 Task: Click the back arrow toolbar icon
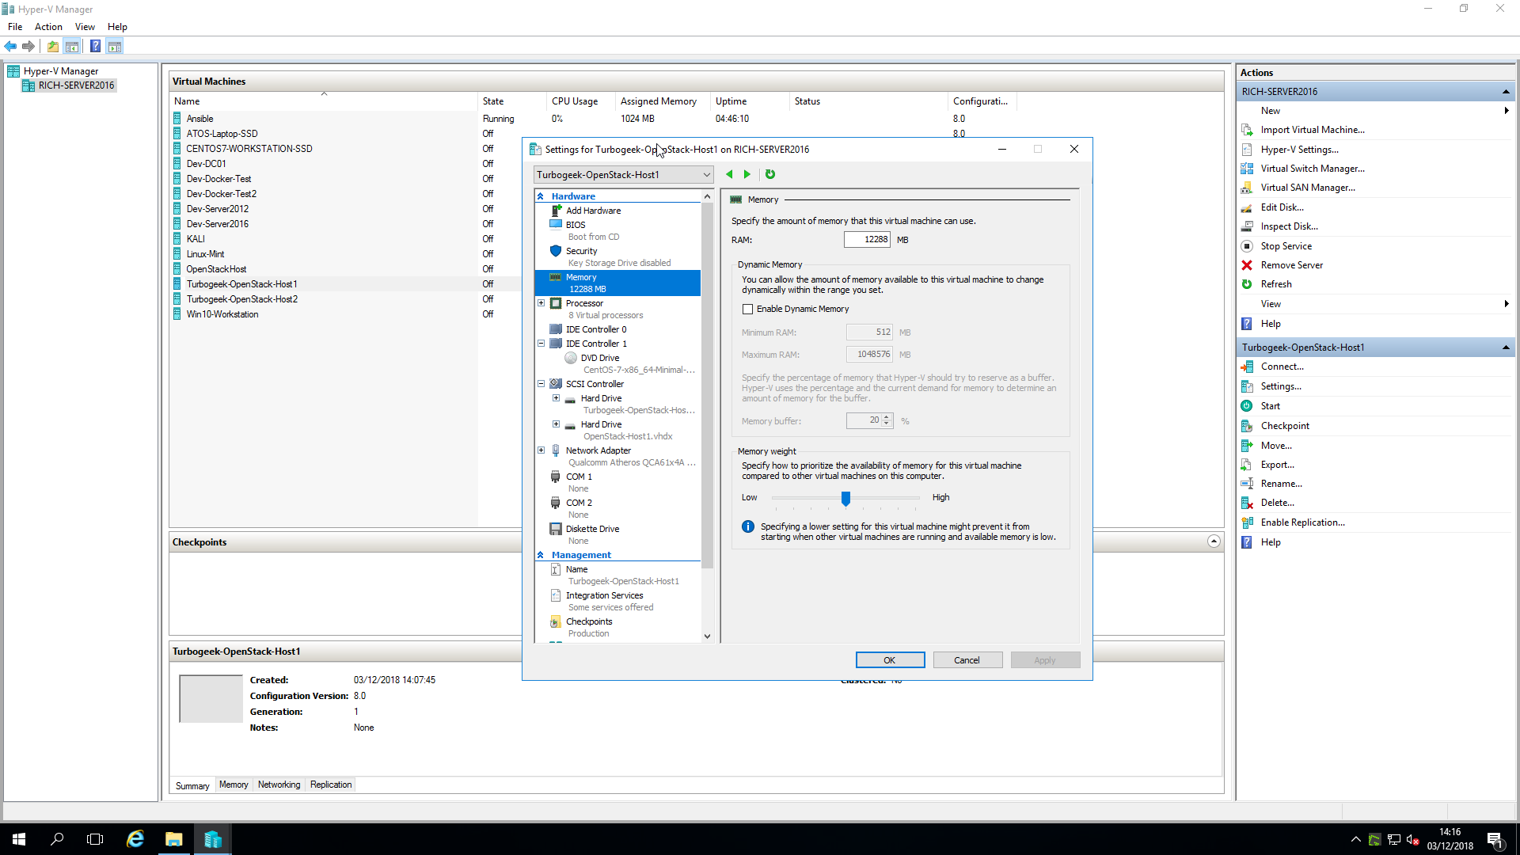point(10,47)
